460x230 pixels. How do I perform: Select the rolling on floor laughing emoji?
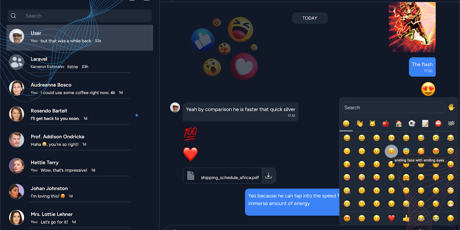436,137
